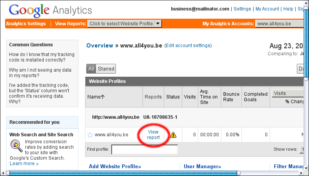Star the www.all4you.be profile

[x=90, y=135]
